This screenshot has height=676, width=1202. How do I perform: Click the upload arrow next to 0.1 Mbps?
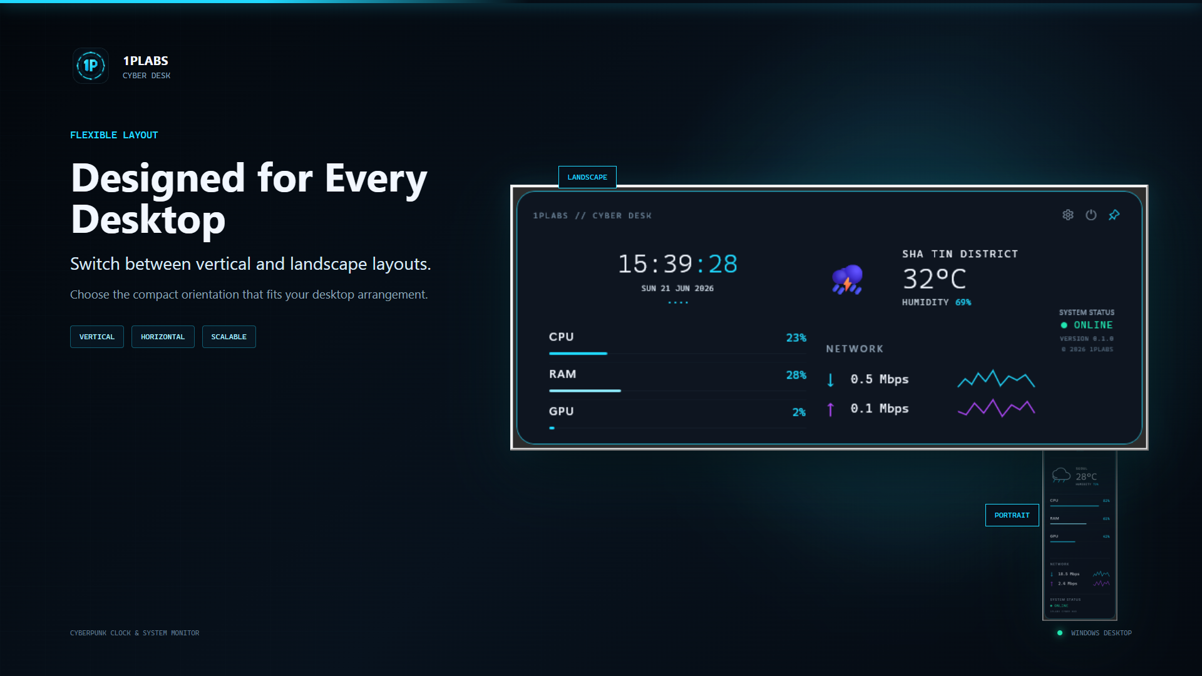(831, 409)
